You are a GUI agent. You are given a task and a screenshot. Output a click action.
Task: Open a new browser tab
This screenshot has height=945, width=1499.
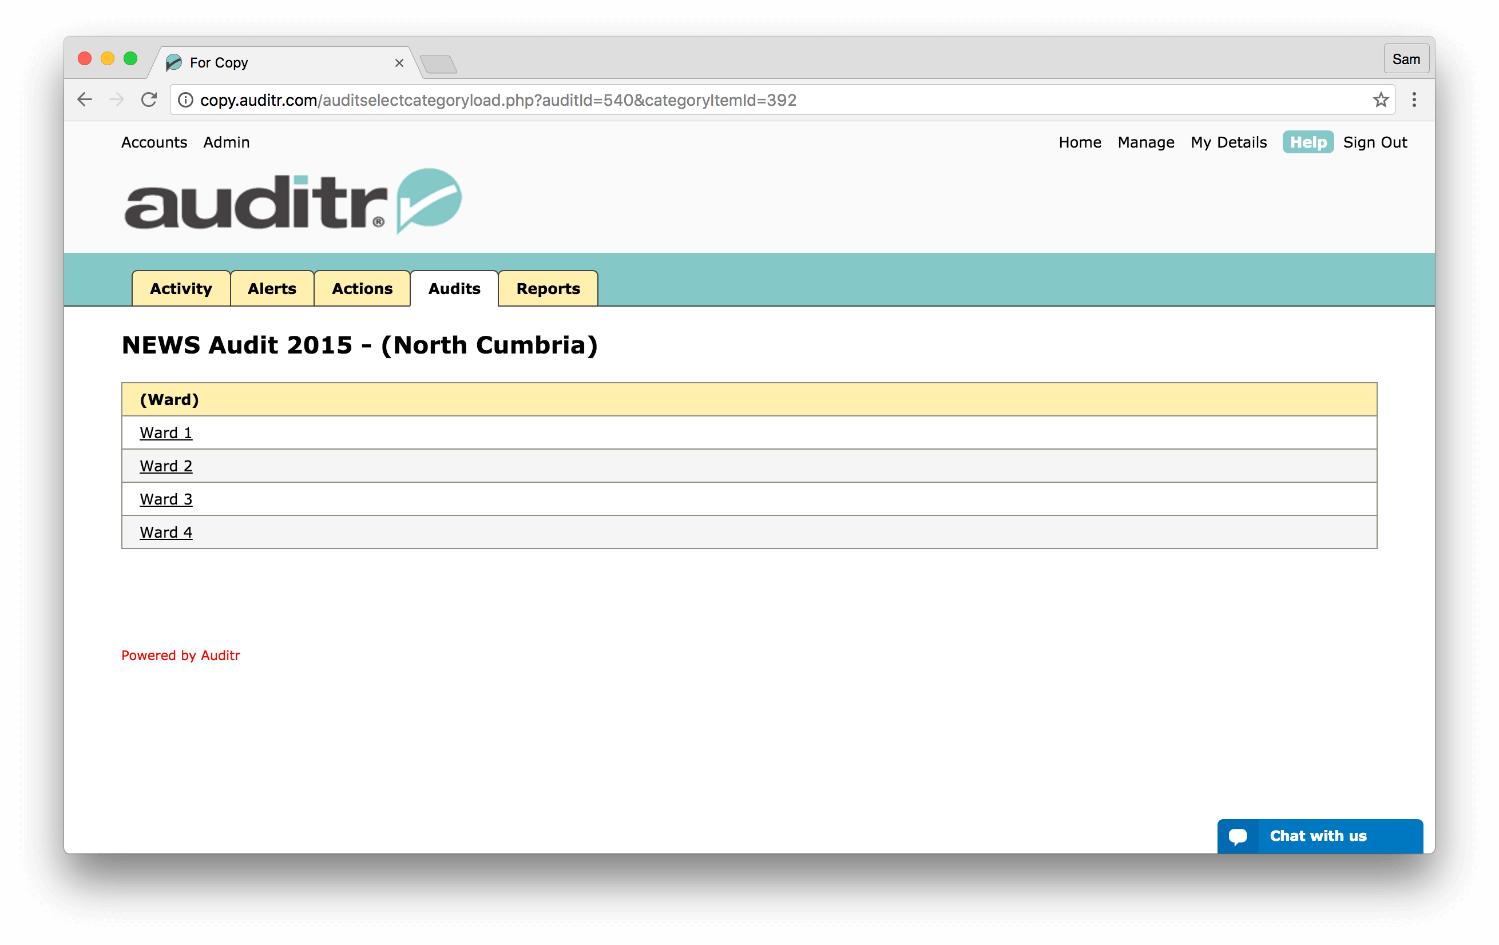(439, 64)
